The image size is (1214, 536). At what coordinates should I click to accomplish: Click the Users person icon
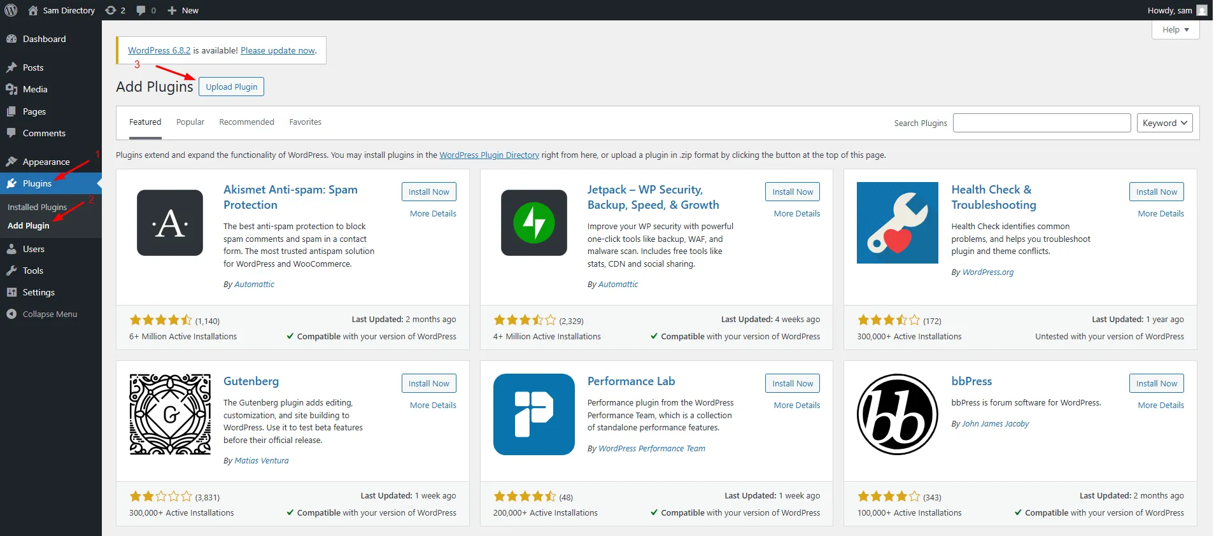tap(11, 249)
